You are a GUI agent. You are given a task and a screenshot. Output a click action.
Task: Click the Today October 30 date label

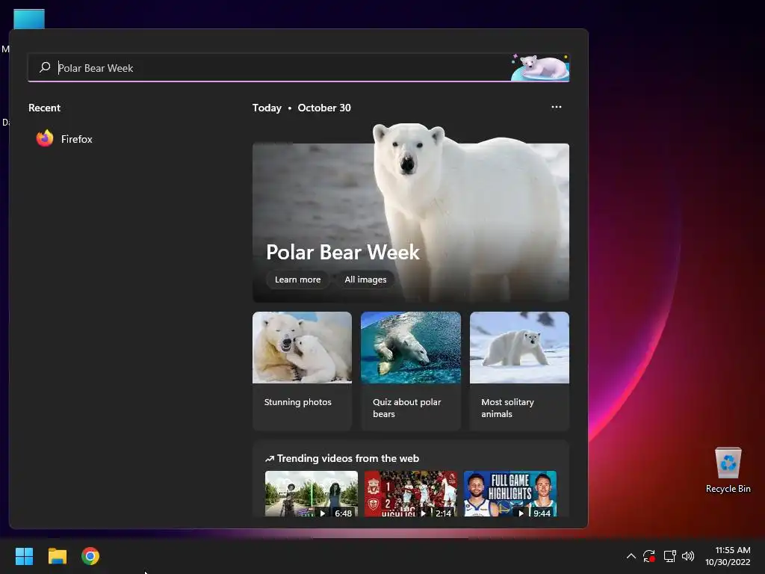click(302, 108)
